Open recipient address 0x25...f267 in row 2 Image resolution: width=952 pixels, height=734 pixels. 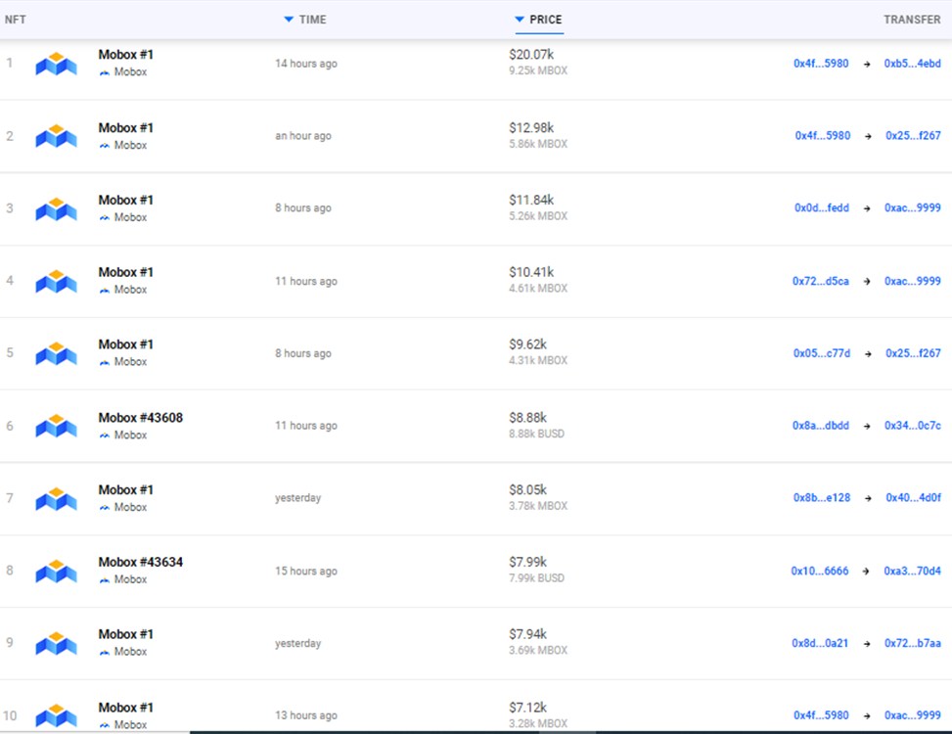[x=913, y=135]
